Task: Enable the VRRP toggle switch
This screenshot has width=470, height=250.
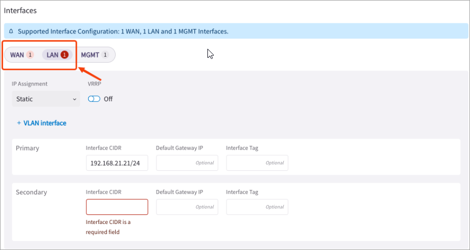Action: [x=94, y=99]
